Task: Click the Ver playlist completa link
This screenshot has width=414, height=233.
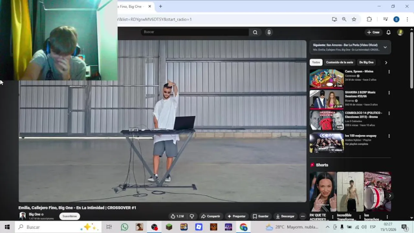Action: (x=356, y=144)
